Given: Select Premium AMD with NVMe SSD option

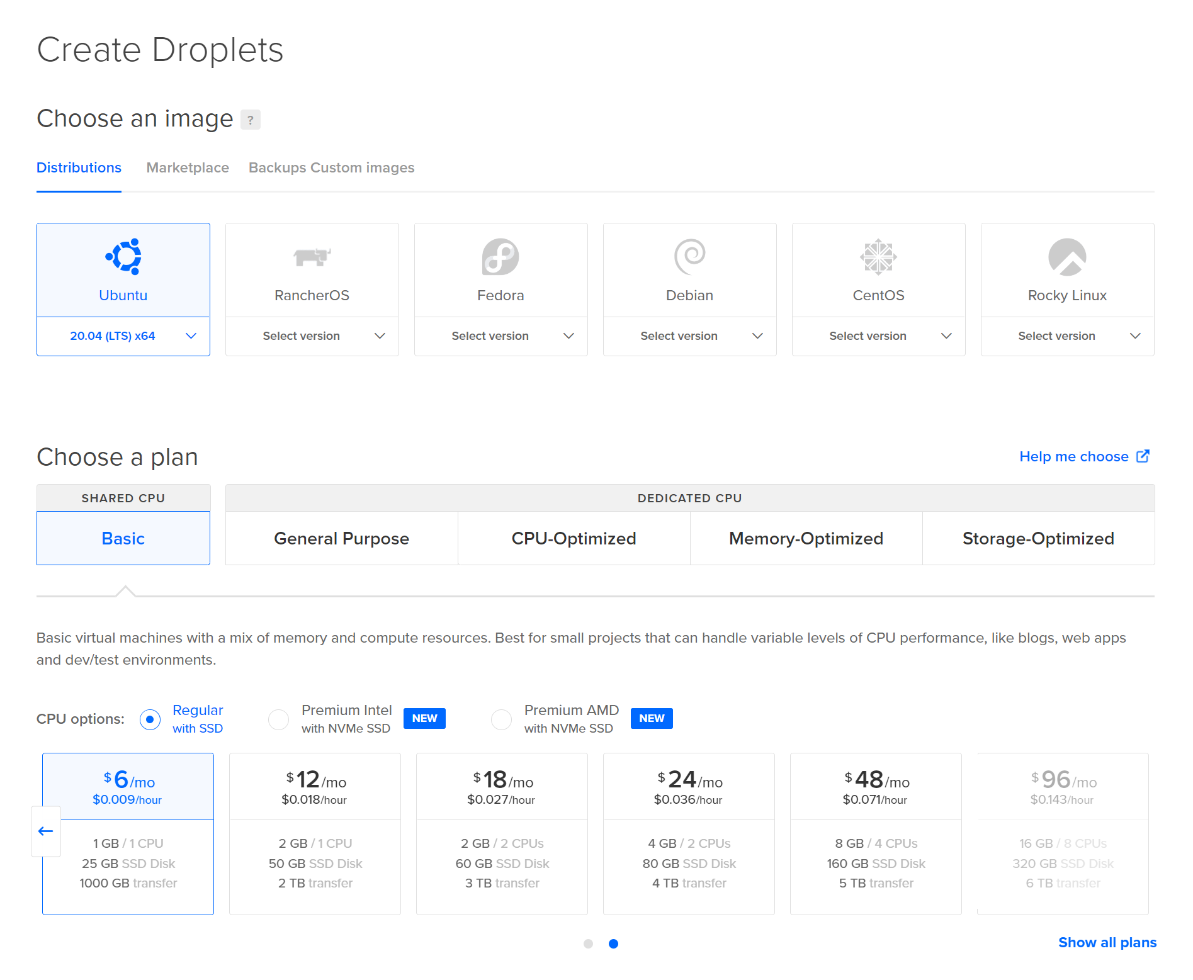Looking at the screenshot, I should 501,719.
